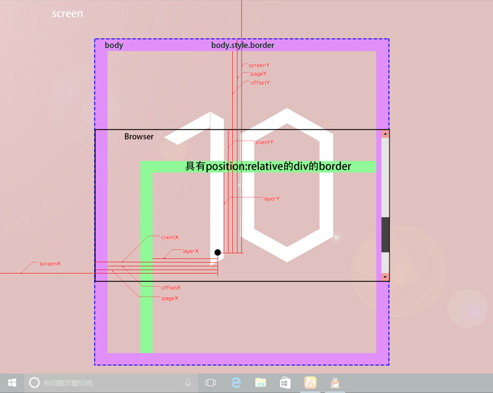Click the black mouse-position dot
This screenshot has height=393, width=493.
(x=218, y=252)
